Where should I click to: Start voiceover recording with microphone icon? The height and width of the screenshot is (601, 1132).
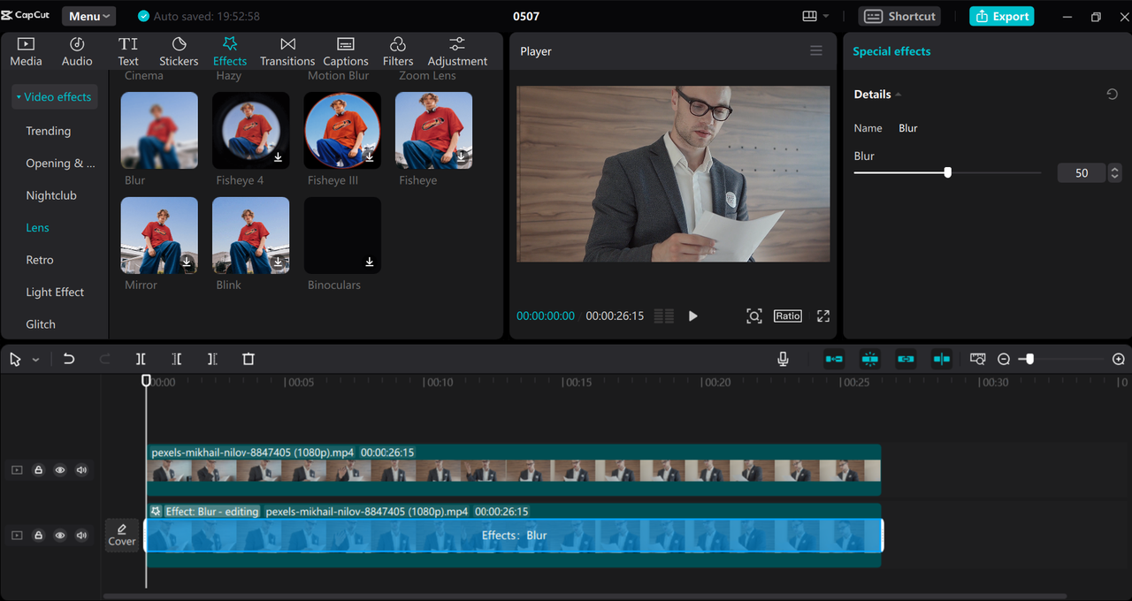(783, 359)
